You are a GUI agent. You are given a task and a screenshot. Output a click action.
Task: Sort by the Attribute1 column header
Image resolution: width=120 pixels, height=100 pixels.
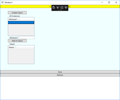pyautogui.click(x=13, y=19)
